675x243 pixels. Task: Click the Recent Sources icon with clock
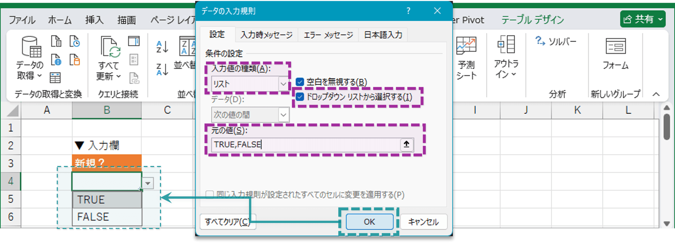point(75,41)
